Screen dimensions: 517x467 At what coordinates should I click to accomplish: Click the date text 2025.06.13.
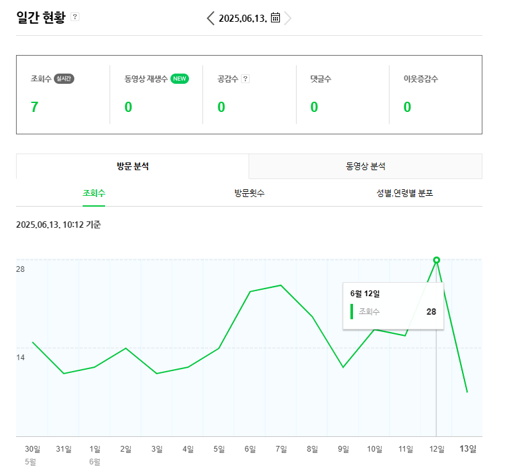click(243, 19)
